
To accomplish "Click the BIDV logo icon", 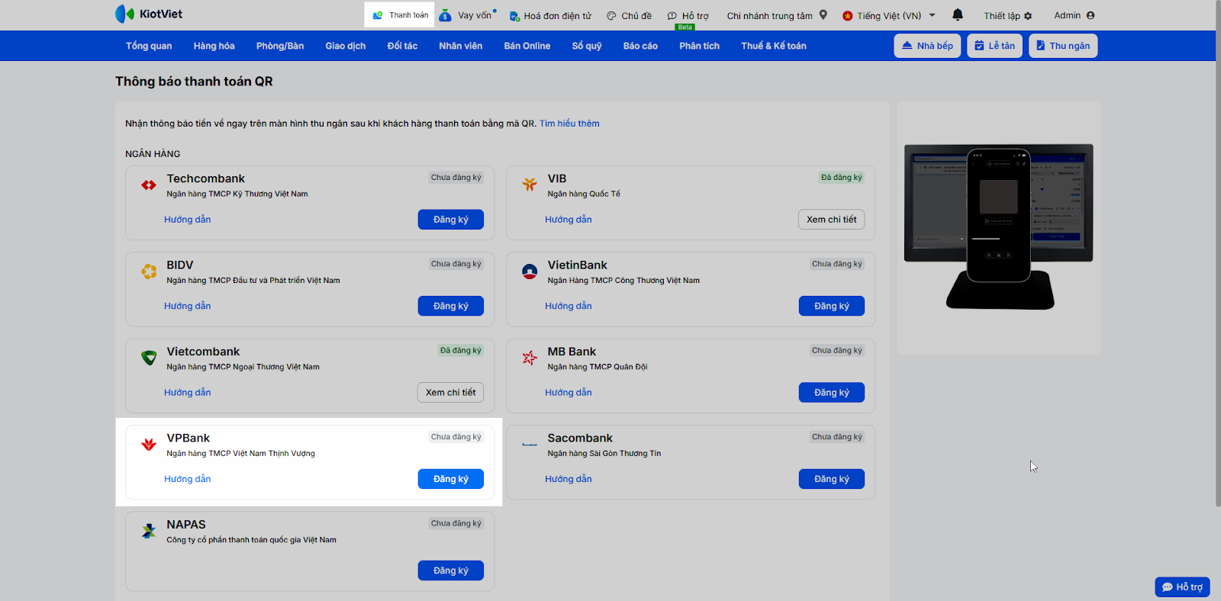I will point(149,271).
